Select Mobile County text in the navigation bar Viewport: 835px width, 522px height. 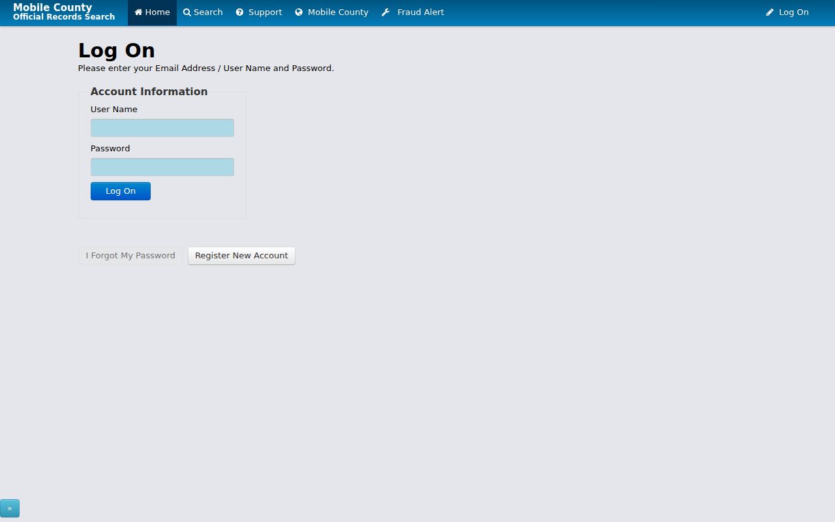click(x=338, y=12)
